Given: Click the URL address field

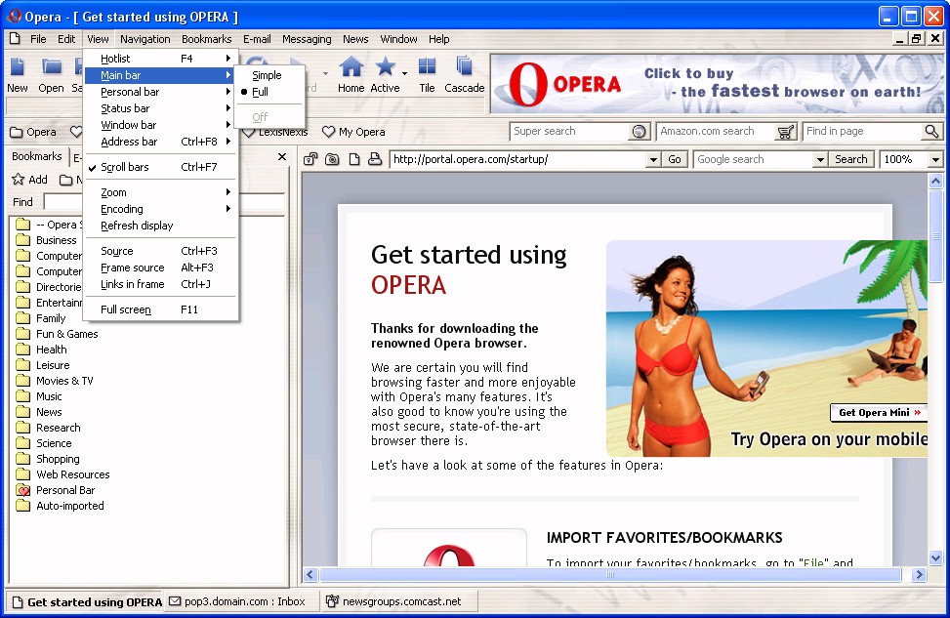Looking at the screenshot, I should (x=518, y=160).
